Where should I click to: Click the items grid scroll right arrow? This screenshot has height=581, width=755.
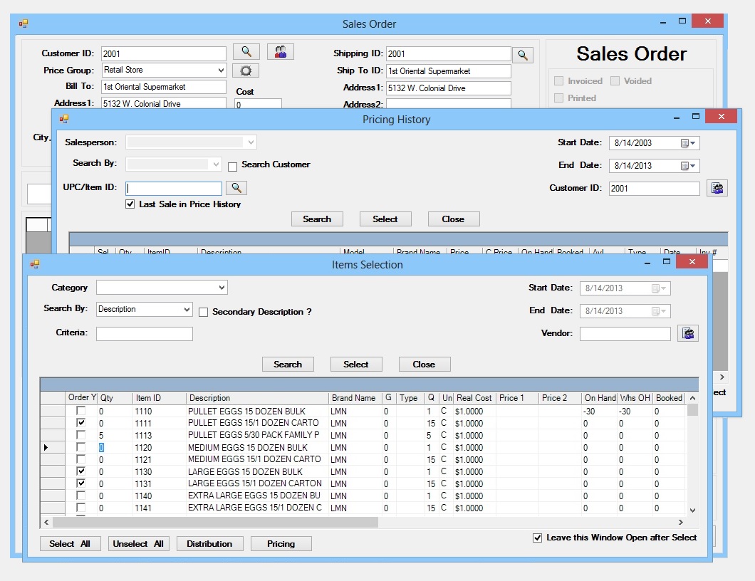coord(680,523)
